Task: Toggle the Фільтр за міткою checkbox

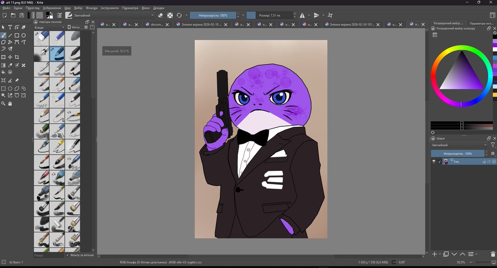Action: [68, 255]
